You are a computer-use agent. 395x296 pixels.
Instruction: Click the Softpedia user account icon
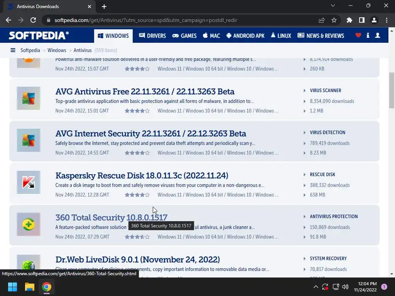[378, 35]
